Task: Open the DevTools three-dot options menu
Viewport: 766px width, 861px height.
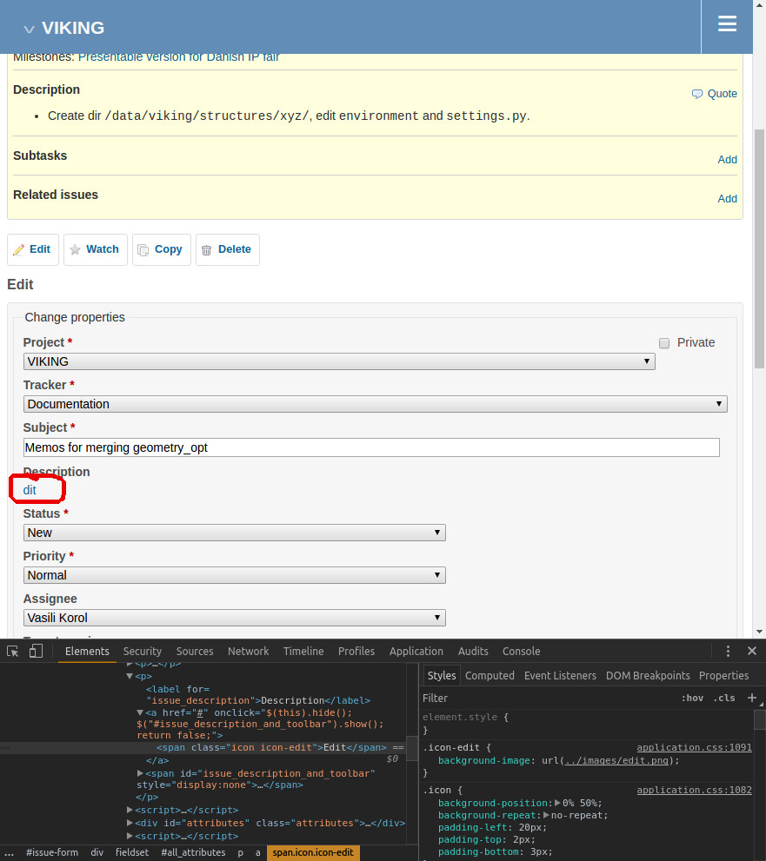Action: [x=728, y=652]
